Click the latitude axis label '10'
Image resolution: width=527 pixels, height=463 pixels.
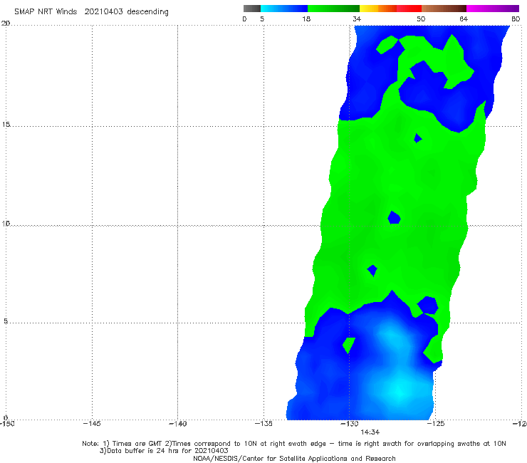[6, 223]
